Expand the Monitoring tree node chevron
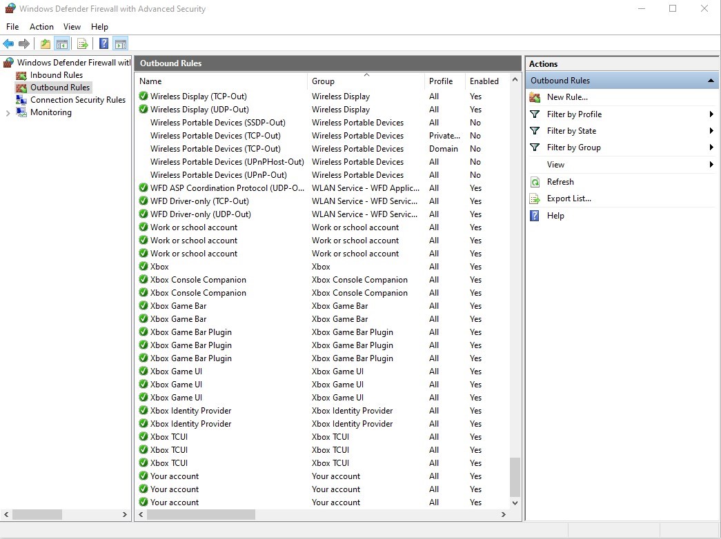The height and width of the screenshot is (539, 721). tap(8, 113)
